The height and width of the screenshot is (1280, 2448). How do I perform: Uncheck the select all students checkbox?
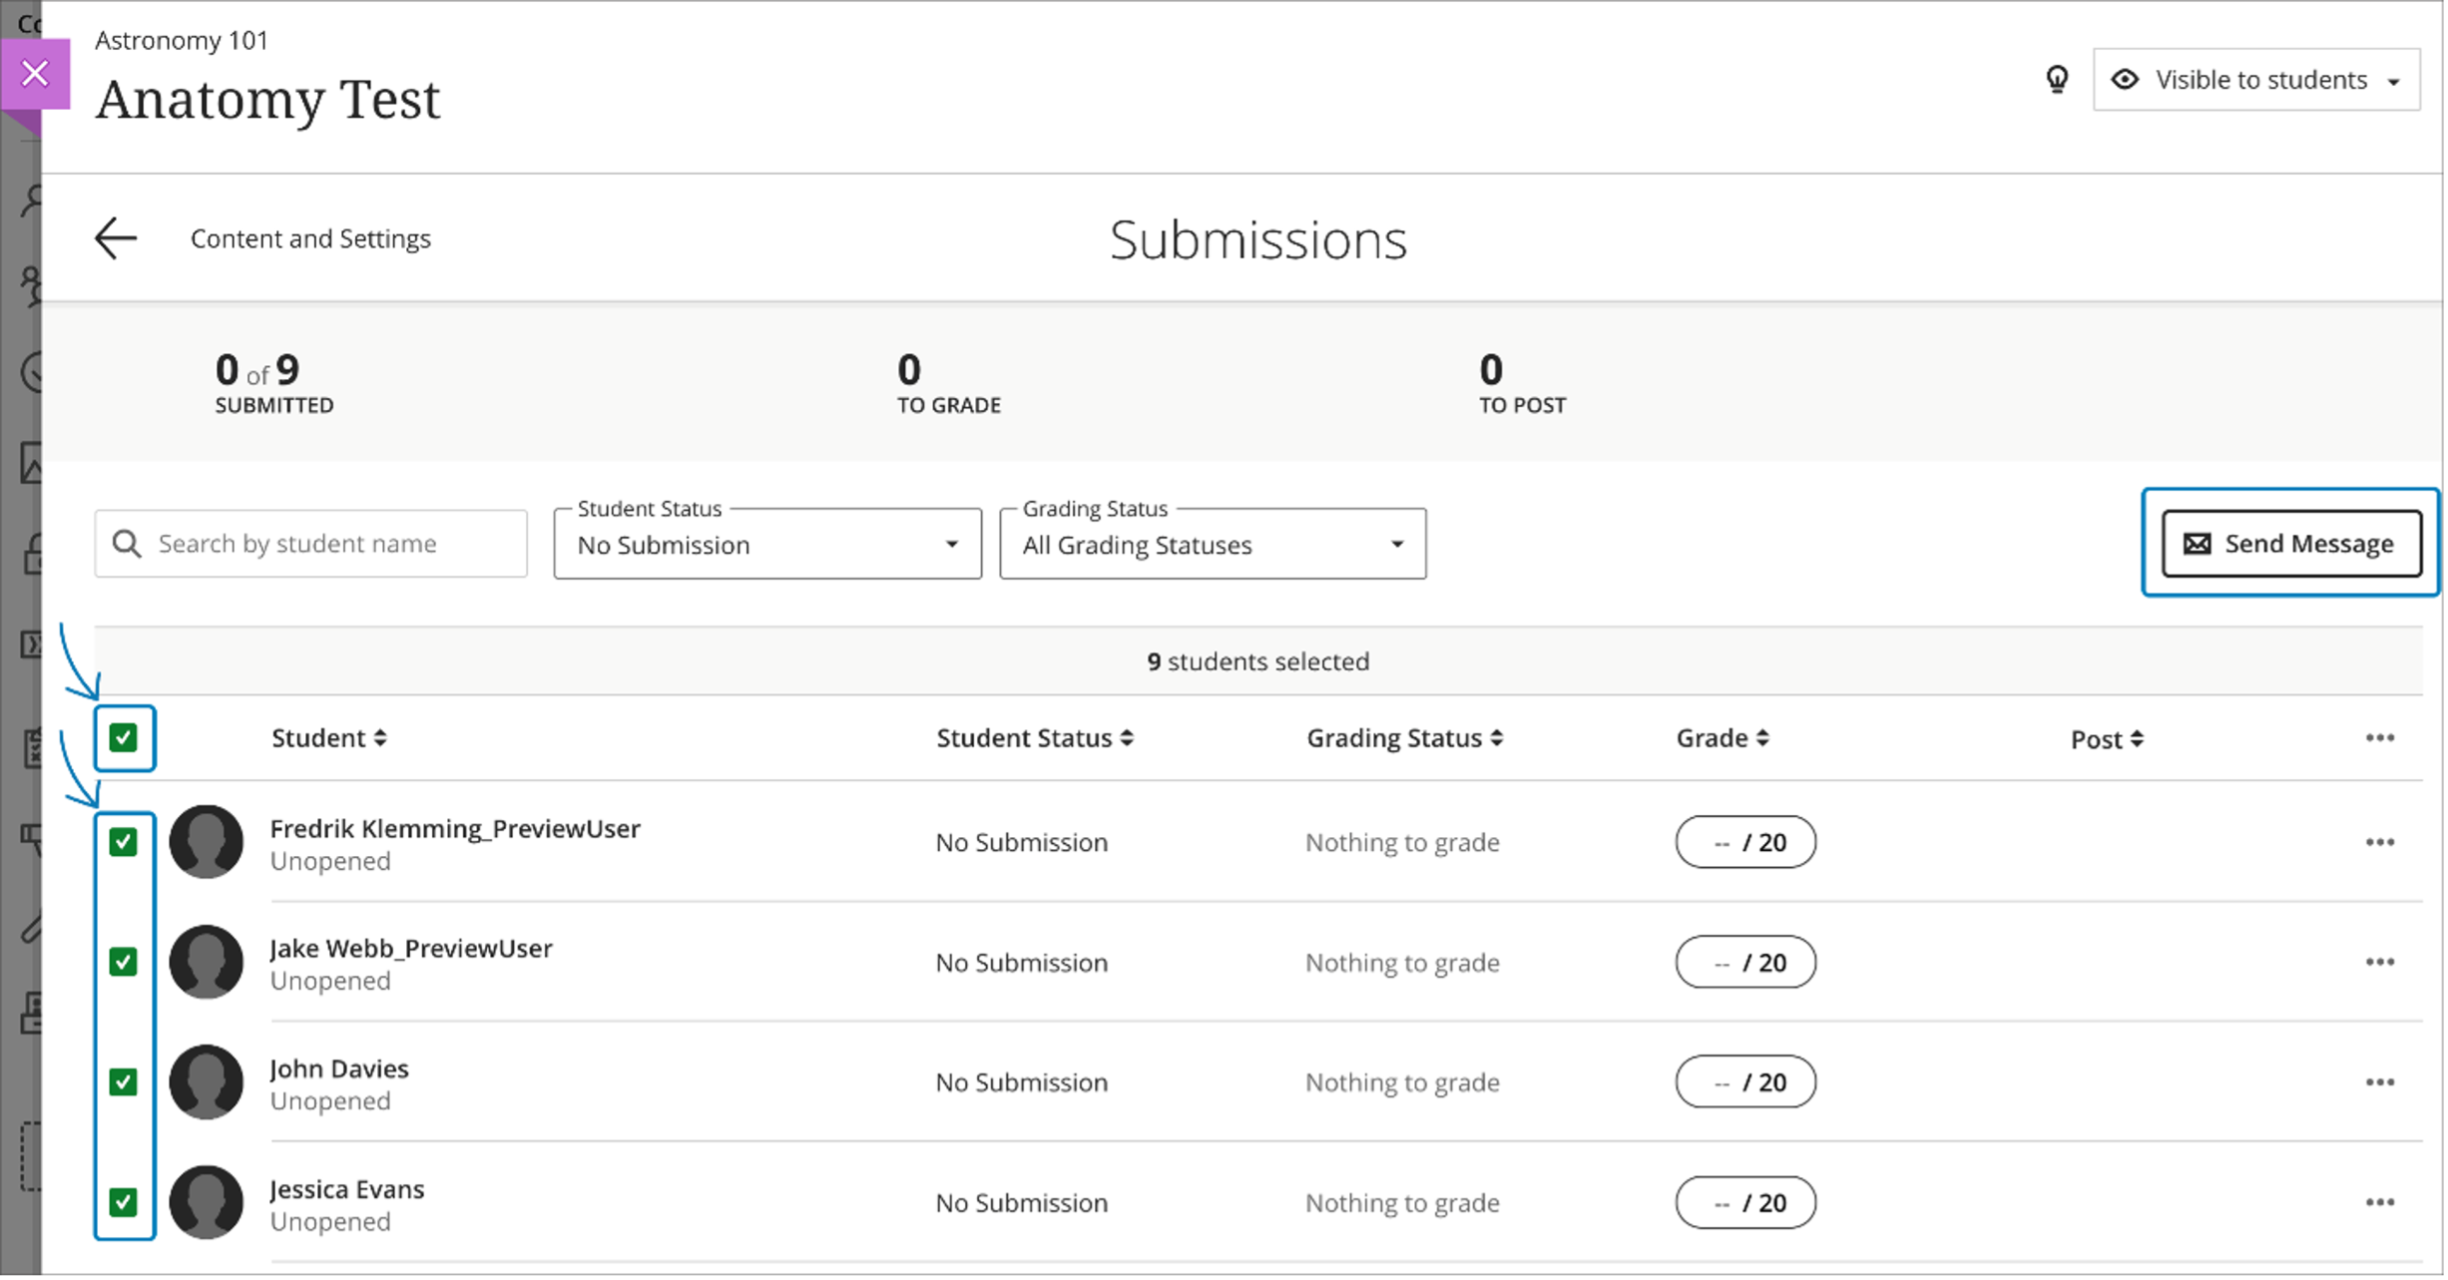coord(124,738)
